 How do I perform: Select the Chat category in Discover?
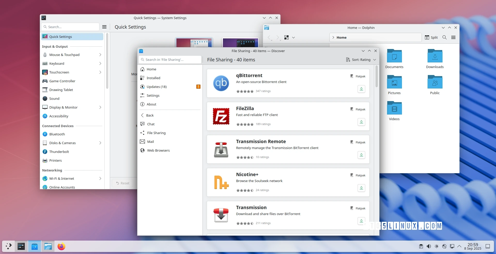151,124
